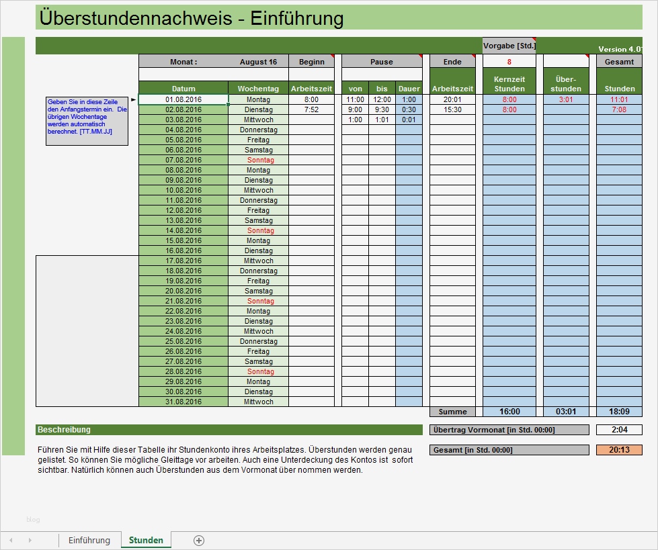Select Pause von cell 11:00
The width and height of the screenshot is (658, 550).
click(x=355, y=100)
